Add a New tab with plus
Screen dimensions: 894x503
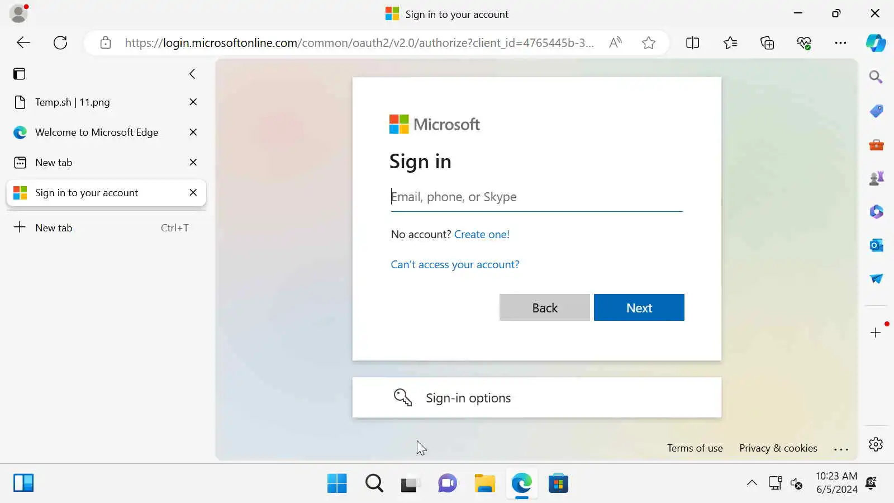106,227
